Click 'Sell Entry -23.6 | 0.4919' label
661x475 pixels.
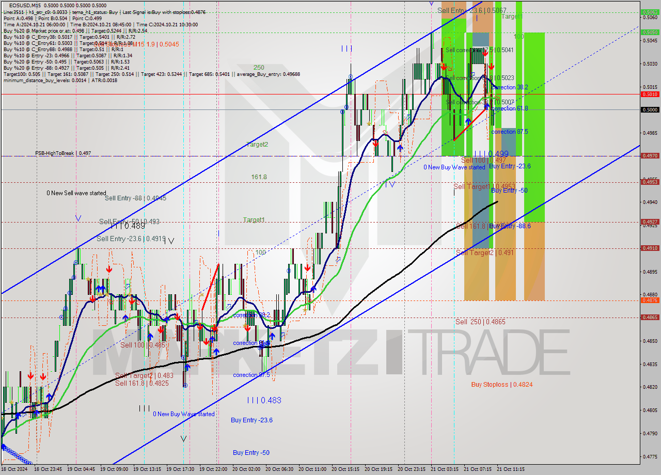[131, 239]
